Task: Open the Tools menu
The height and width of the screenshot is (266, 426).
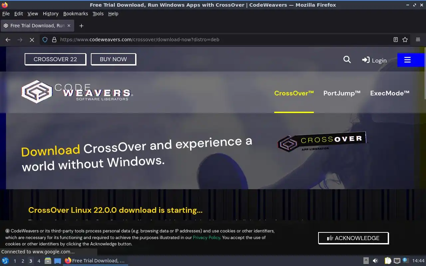Action: click(x=98, y=14)
